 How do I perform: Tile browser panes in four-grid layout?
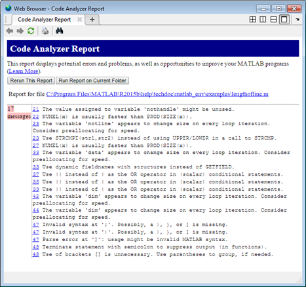[x=252, y=20]
